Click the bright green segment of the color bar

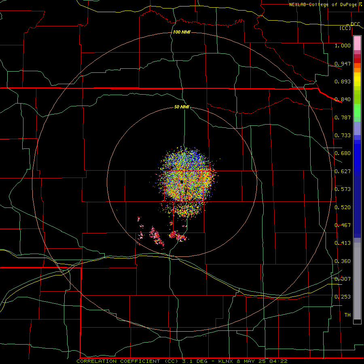click(357, 110)
